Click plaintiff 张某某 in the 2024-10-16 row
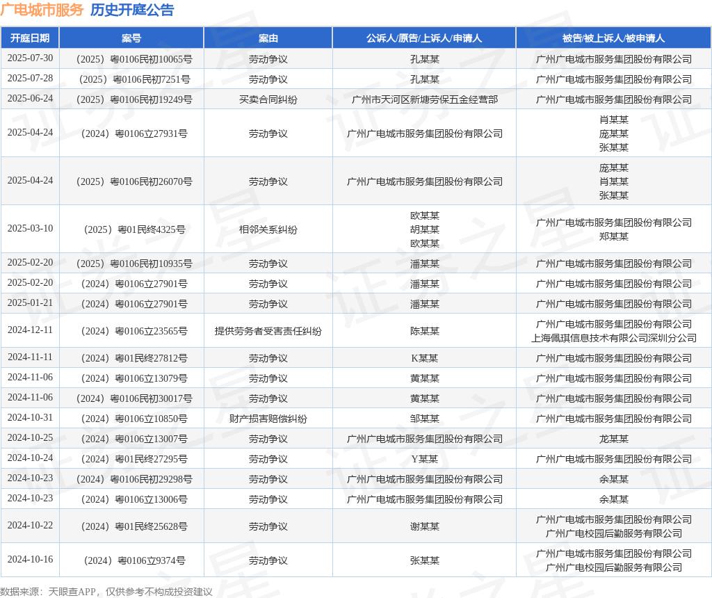 pos(425,560)
